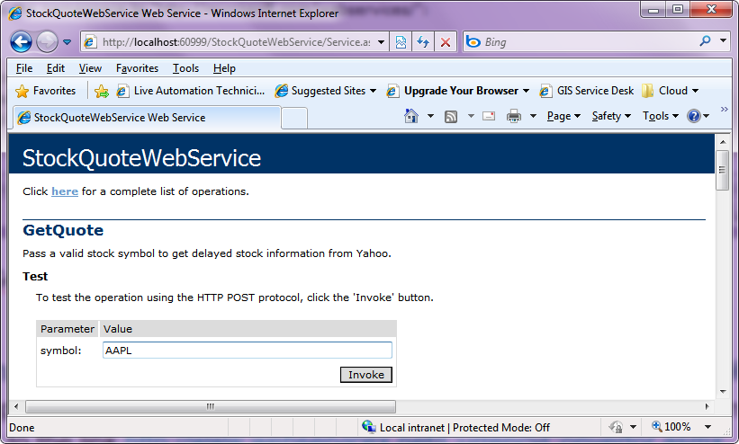Click the 'Done' status bar text
Image resolution: width=739 pixels, height=444 pixels.
[22, 428]
